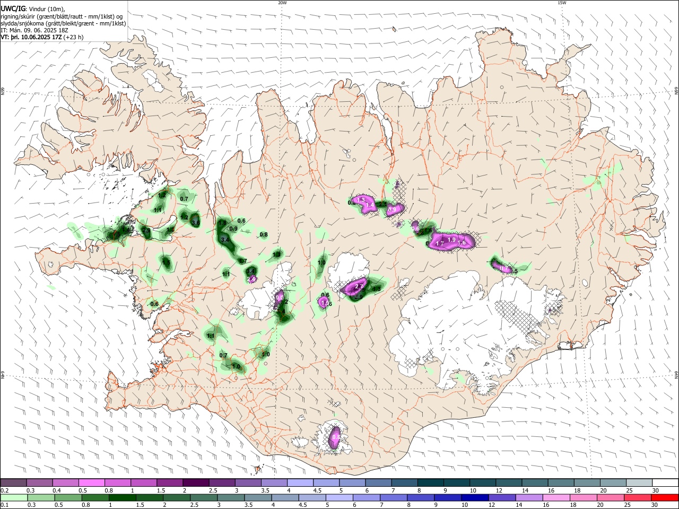
Task: Select the lower legend pale green swatch labeled 0.1
Action: pyautogui.click(x=15, y=497)
